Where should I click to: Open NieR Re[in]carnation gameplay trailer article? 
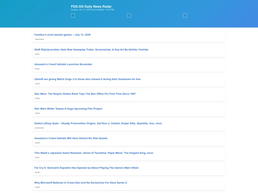point(91,50)
